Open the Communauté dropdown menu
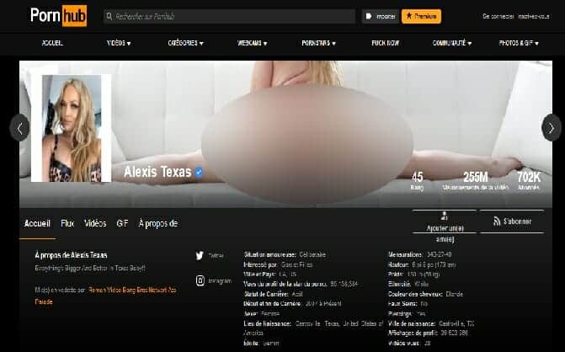The height and width of the screenshot is (352, 565). tap(451, 42)
